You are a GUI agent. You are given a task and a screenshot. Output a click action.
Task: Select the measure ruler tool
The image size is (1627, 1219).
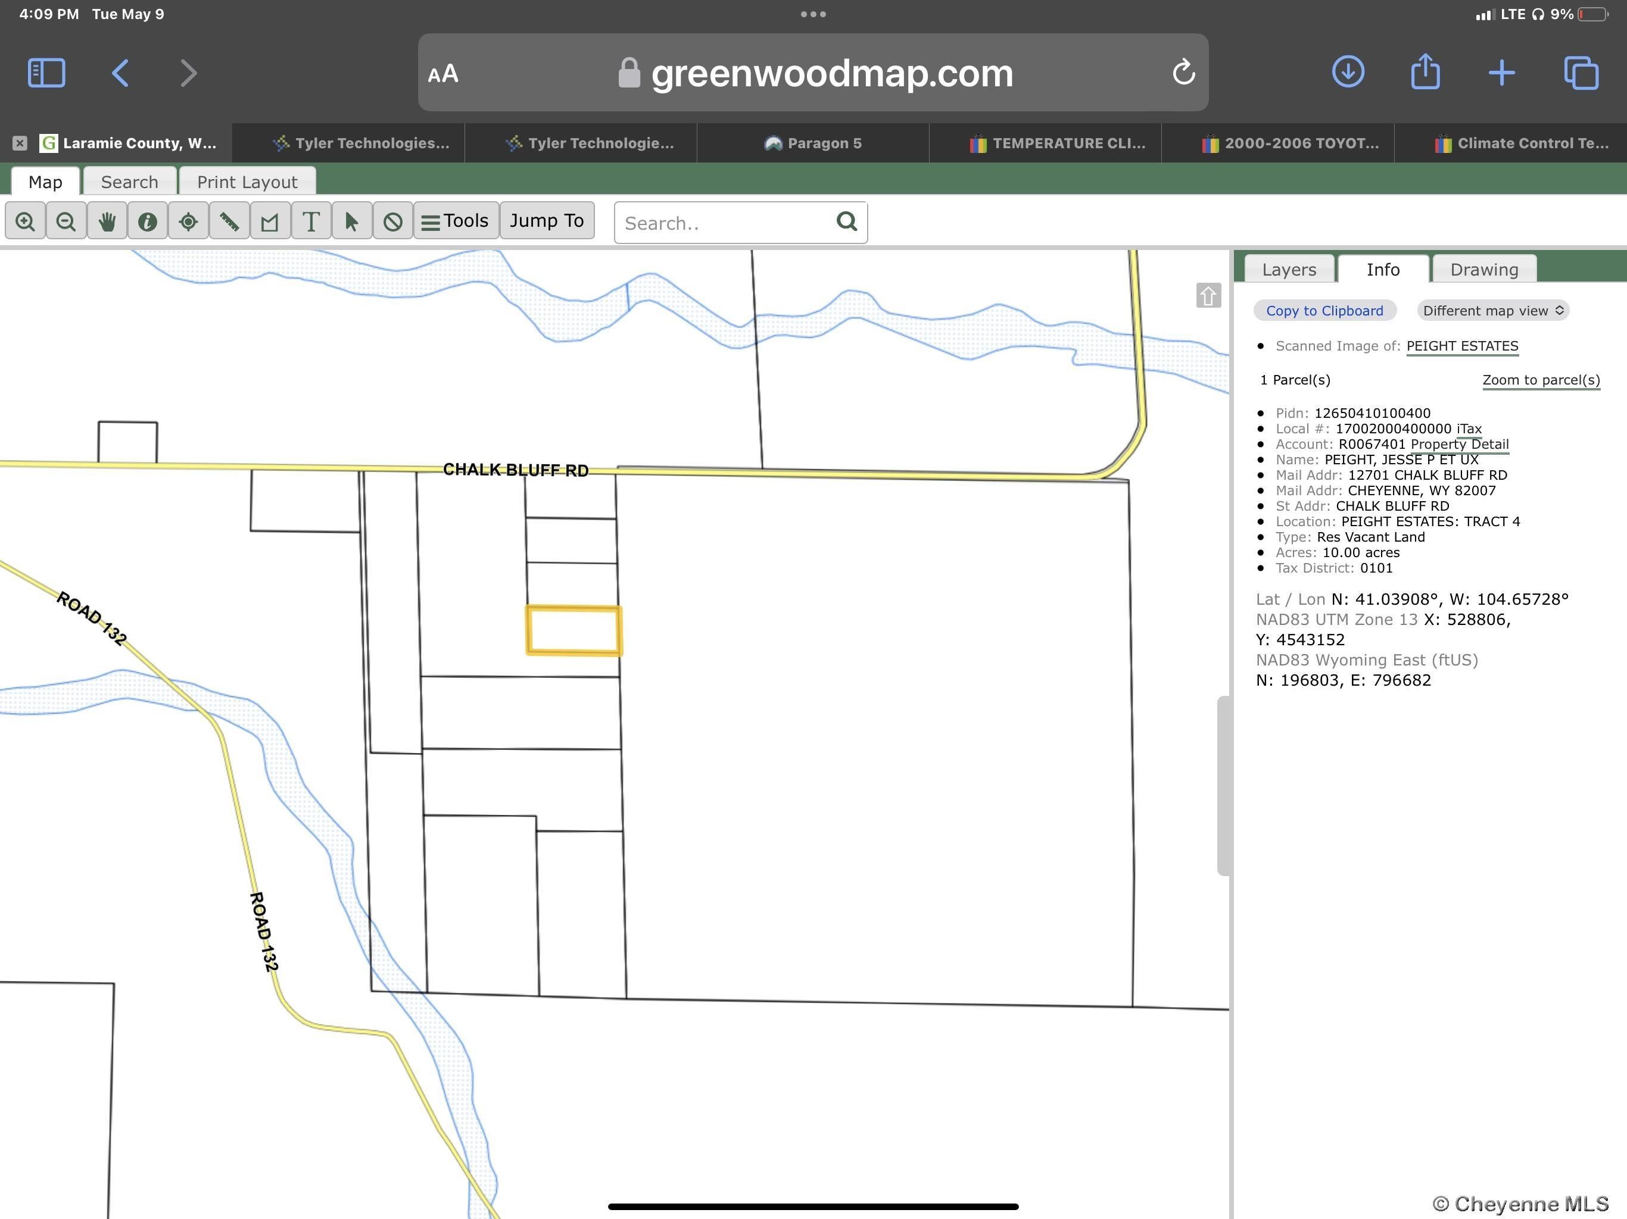pos(229,221)
